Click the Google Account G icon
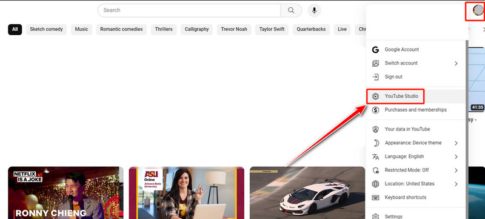The width and height of the screenshot is (485, 219). tap(375, 50)
